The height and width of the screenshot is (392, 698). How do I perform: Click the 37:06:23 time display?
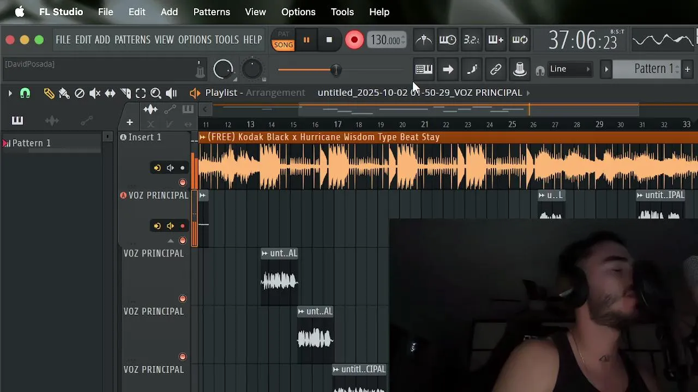(x=582, y=40)
